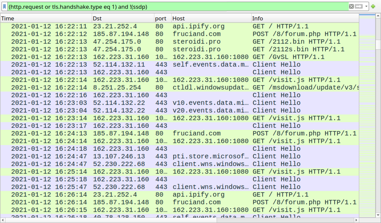
Task: Select the v20.events.data.mi… Client Hello packet
Action: click(x=180, y=110)
